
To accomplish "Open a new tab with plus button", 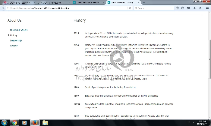I will [144, 2].
